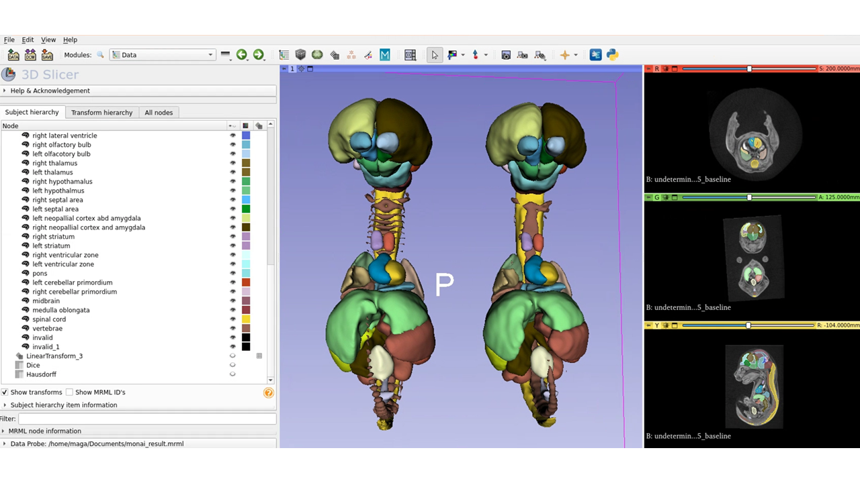Open the Modules dropdown showing Data
Image resolution: width=860 pixels, height=483 pixels.
tap(163, 55)
